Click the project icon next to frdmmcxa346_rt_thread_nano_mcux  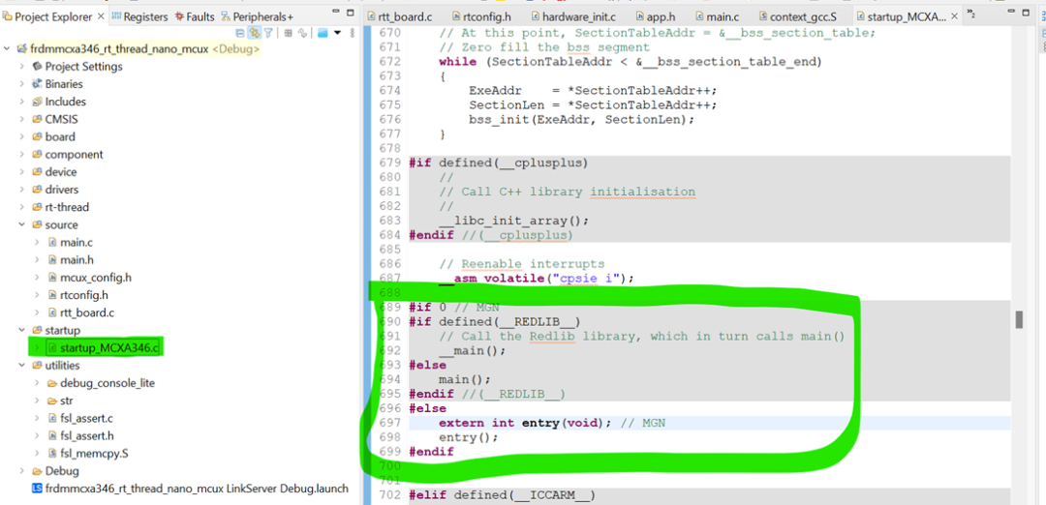[21, 49]
